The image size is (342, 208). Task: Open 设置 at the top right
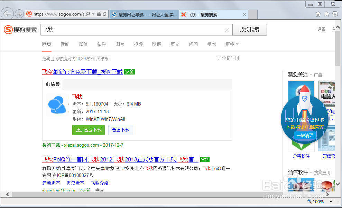click(321, 29)
